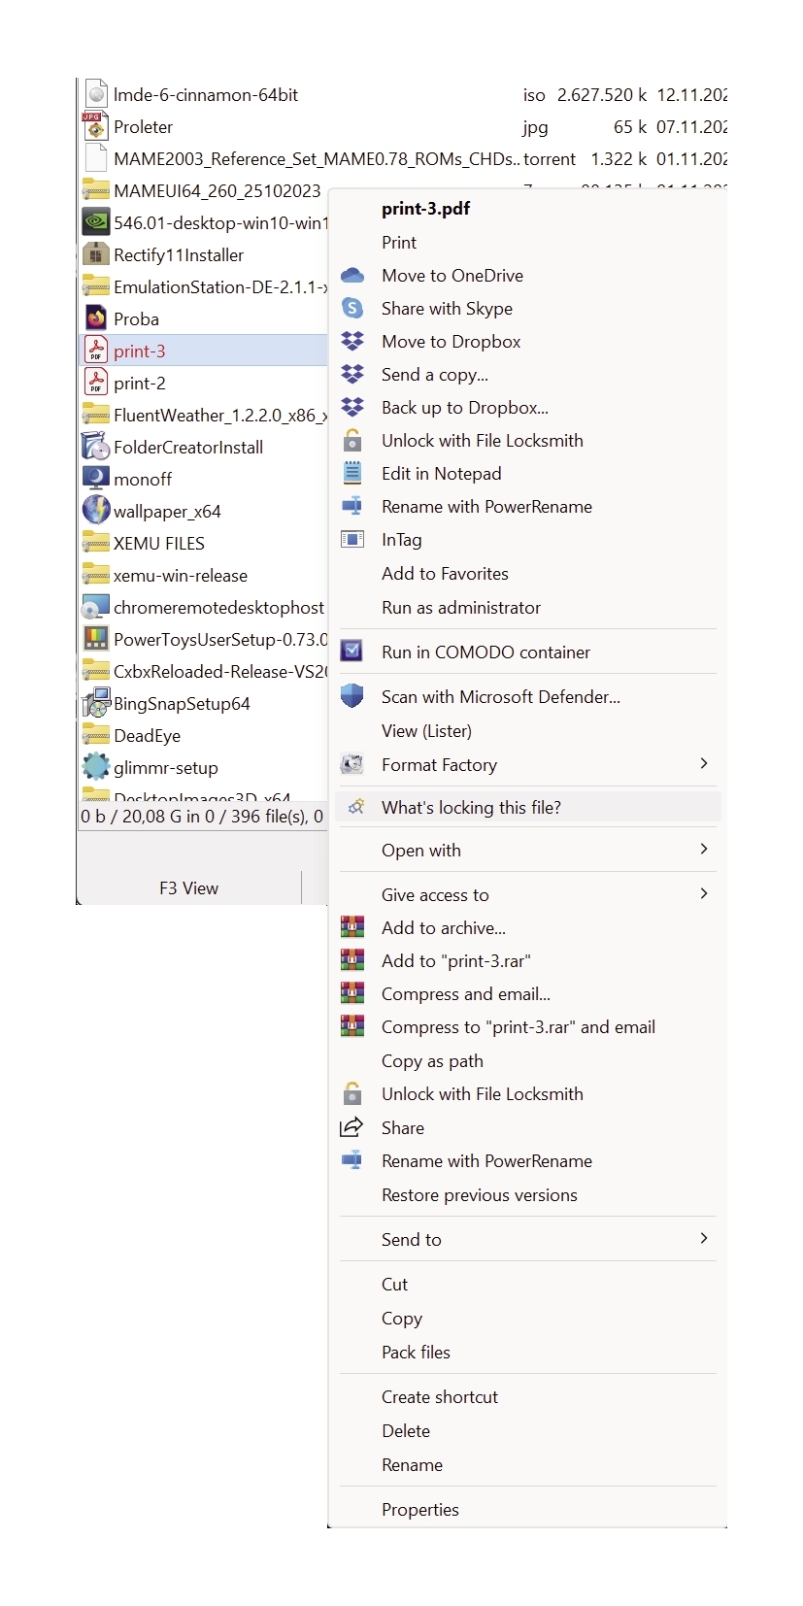This screenshot has height=1606, width=803.
Task: Open Properties for print-3.pdf
Action: point(420,1510)
